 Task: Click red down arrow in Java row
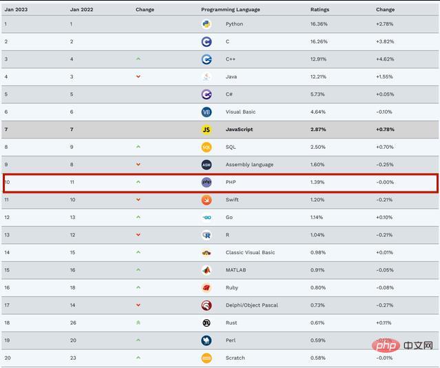point(138,76)
